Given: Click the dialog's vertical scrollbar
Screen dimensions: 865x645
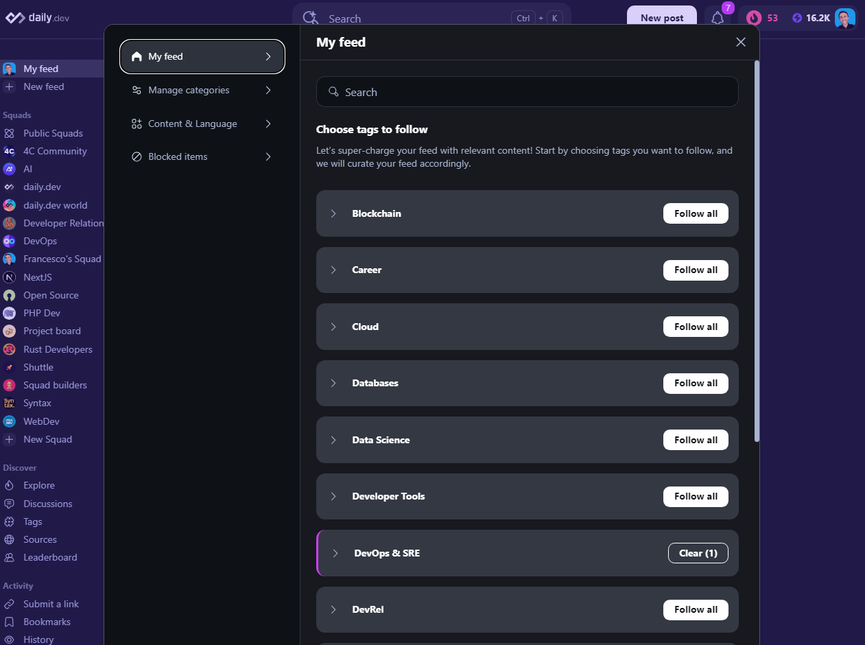Looking at the screenshot, I should click(x=757, y=251).
